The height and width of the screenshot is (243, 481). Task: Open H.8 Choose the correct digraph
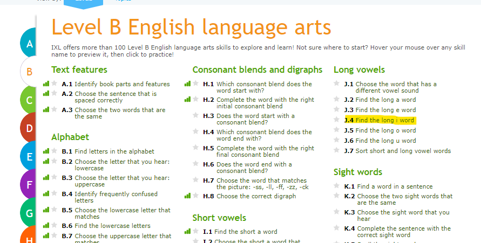point(256,196)
